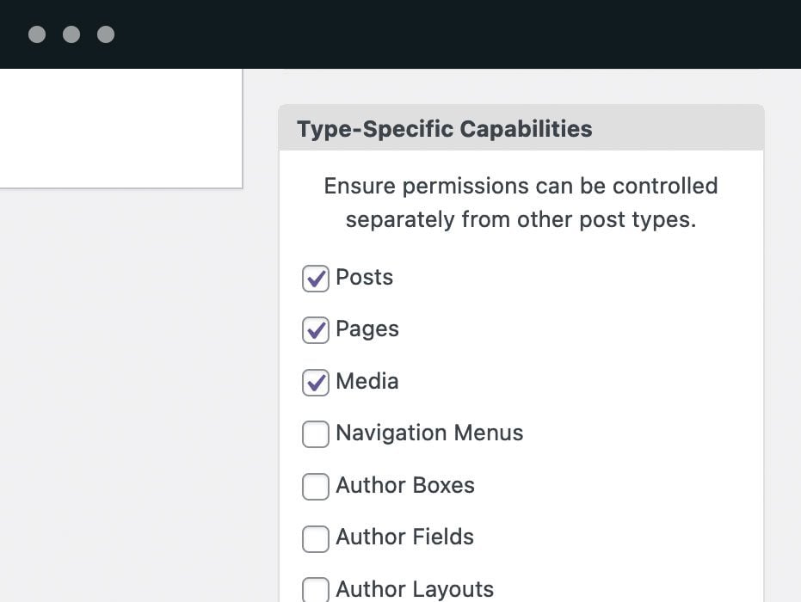Enable the Author Layouts checkbox
Viewport: 801px width, 602px height.
coord(316,589)
